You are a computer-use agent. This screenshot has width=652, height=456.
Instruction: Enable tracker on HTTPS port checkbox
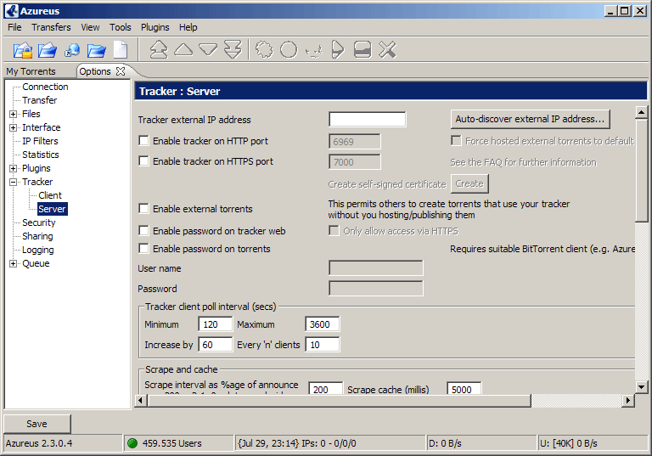click(143, 160)
